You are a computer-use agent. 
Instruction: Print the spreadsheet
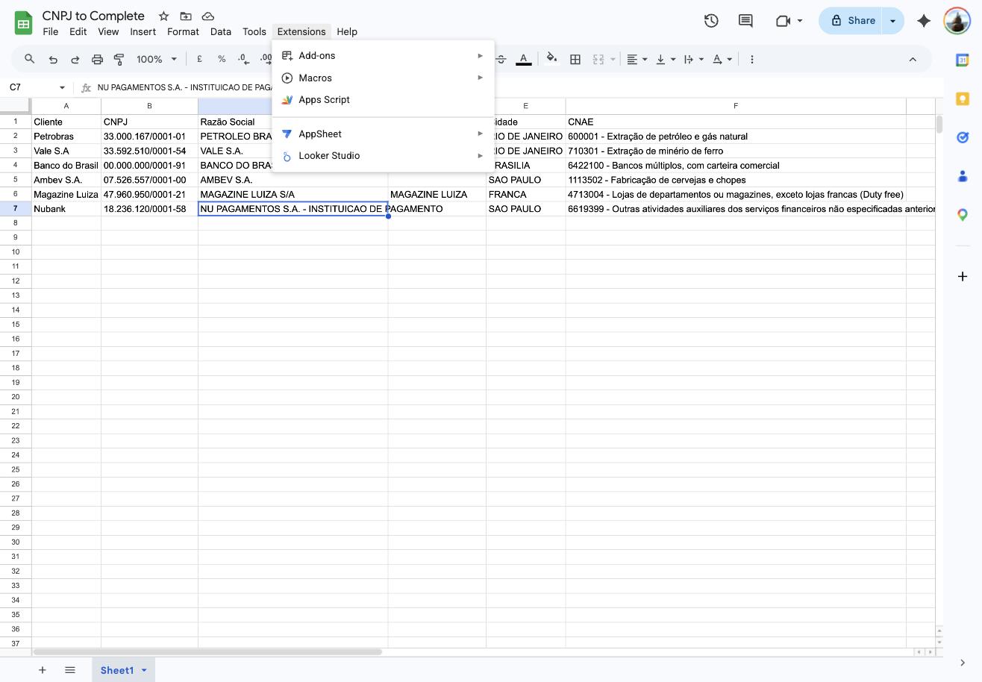(97, 59)
